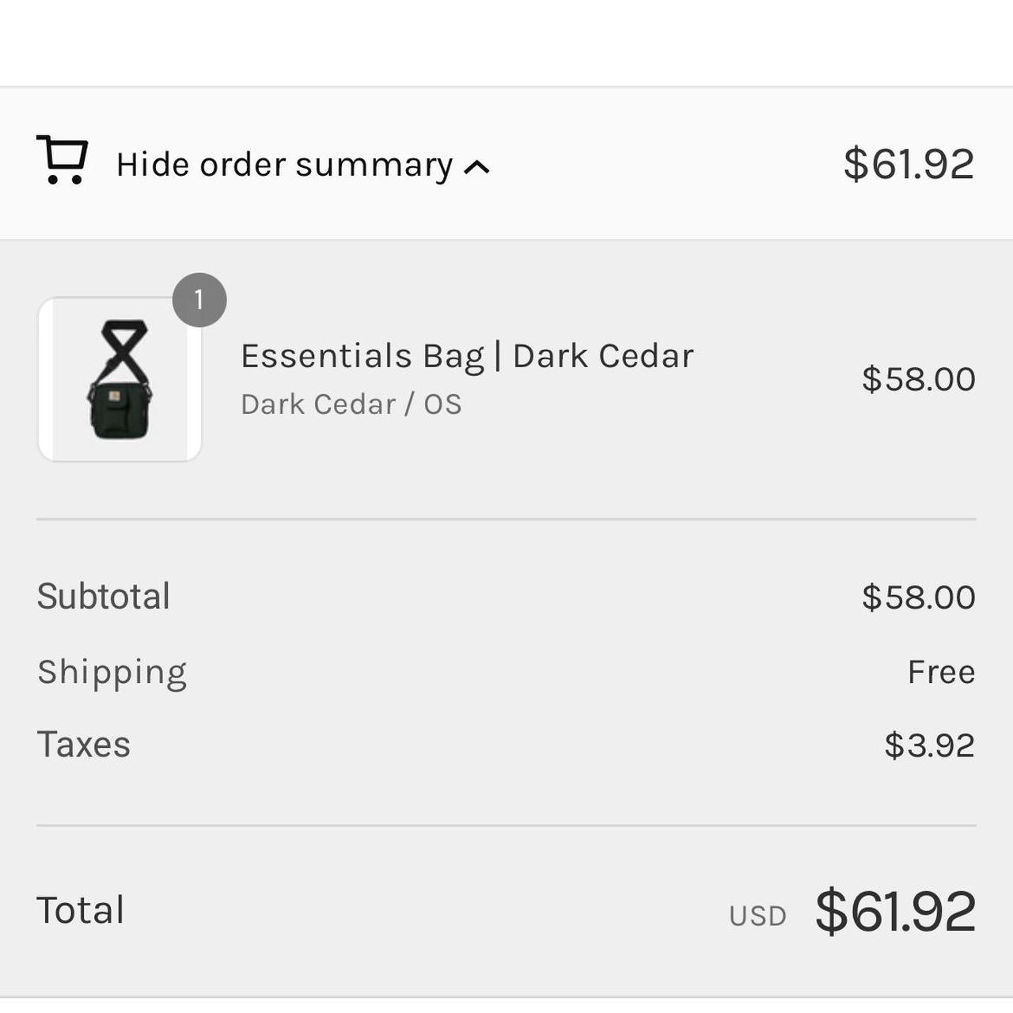Click the Dark Cedar / OS variant text

[x=351, y=404]
